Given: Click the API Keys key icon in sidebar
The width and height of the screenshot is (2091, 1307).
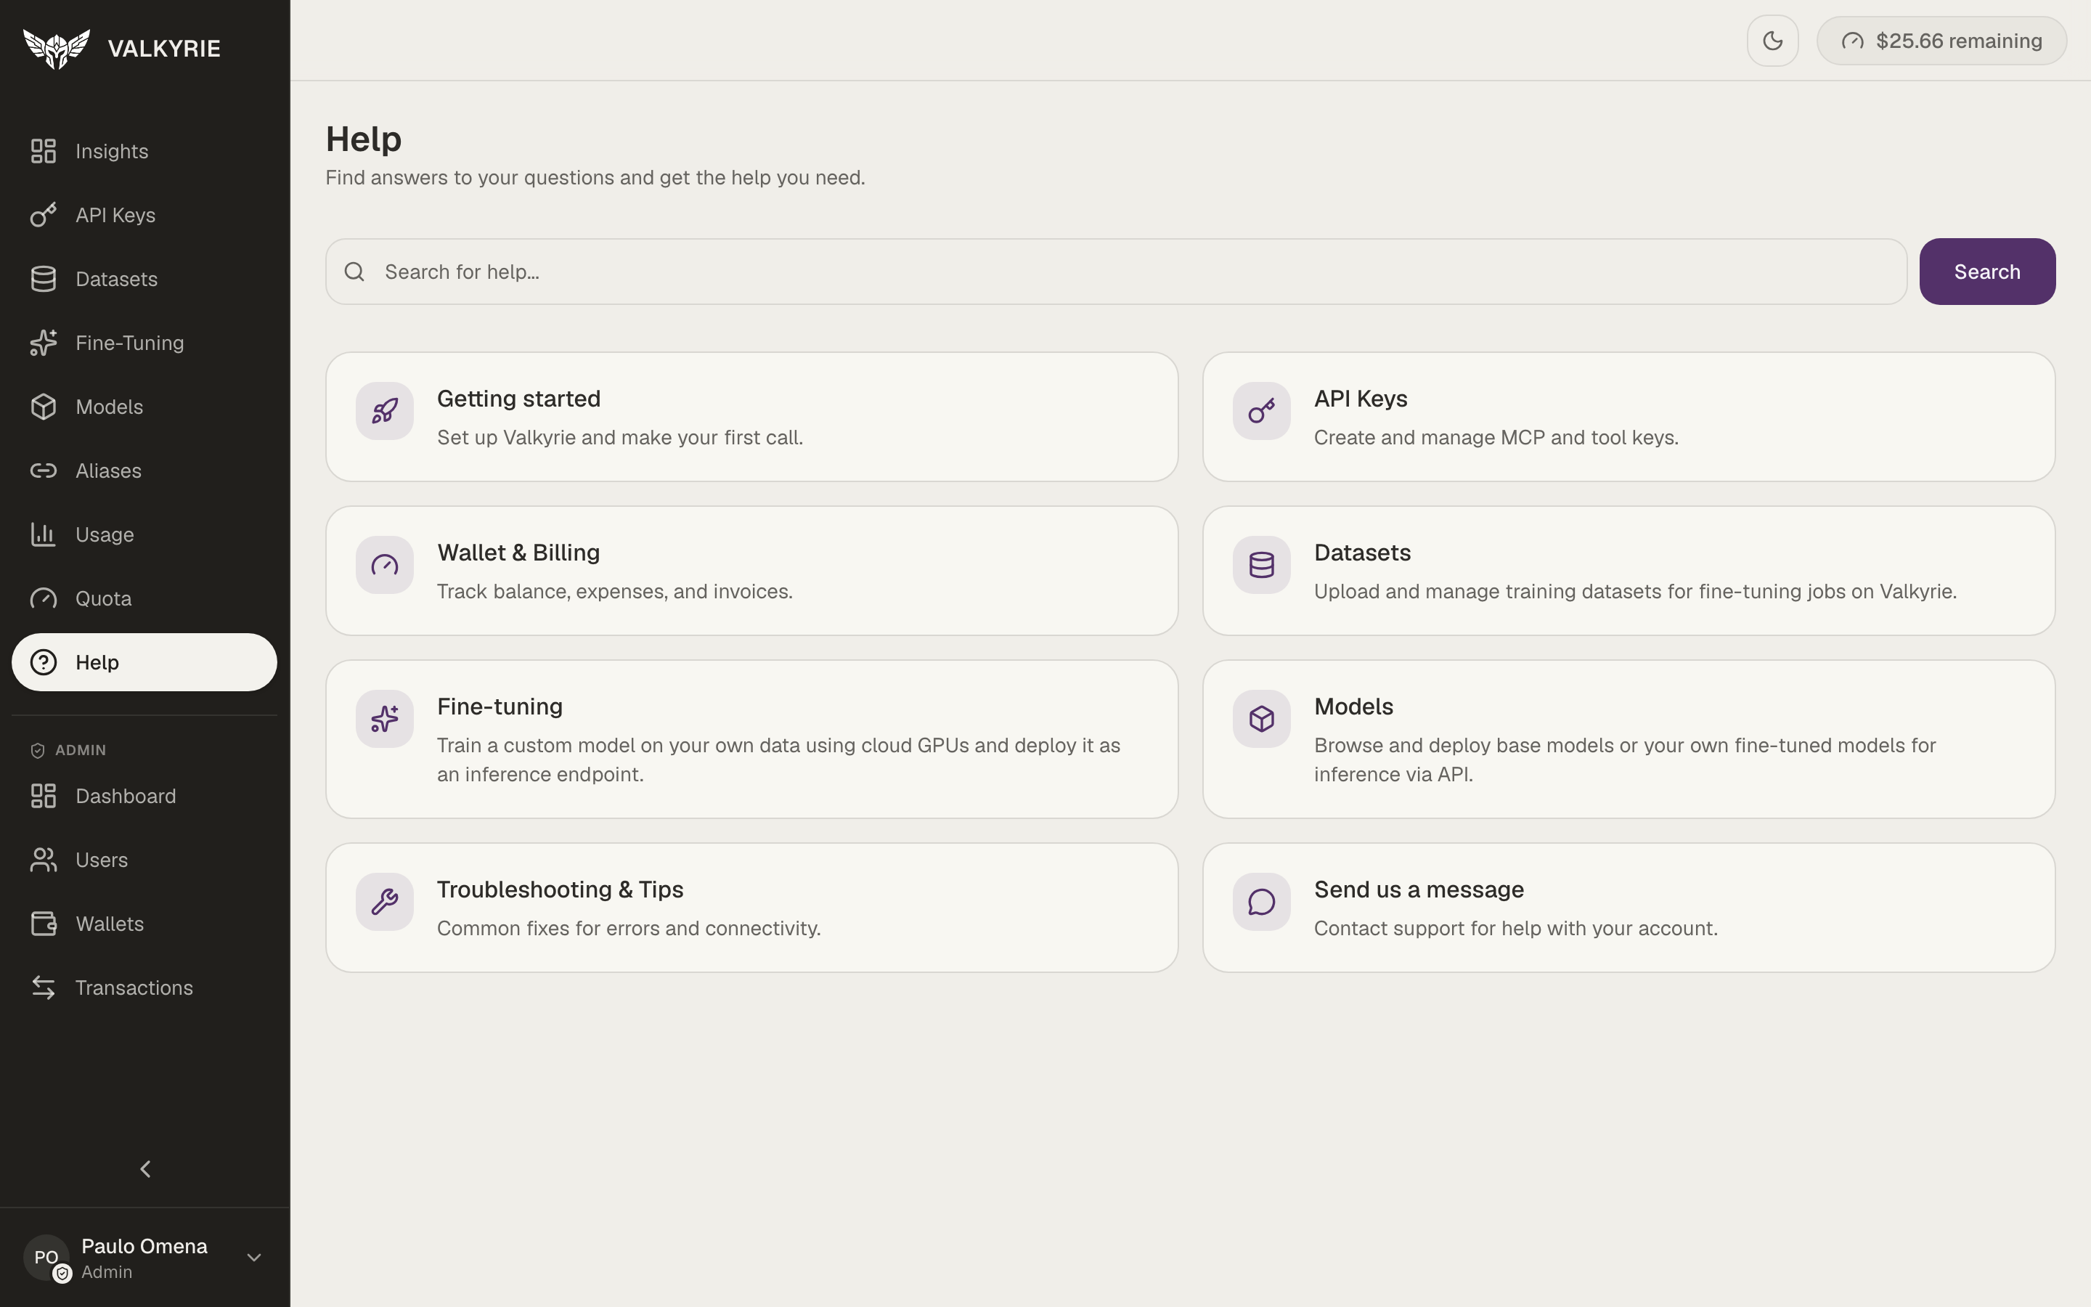Looking at the screenshot, I should click(x=44, y=215).
